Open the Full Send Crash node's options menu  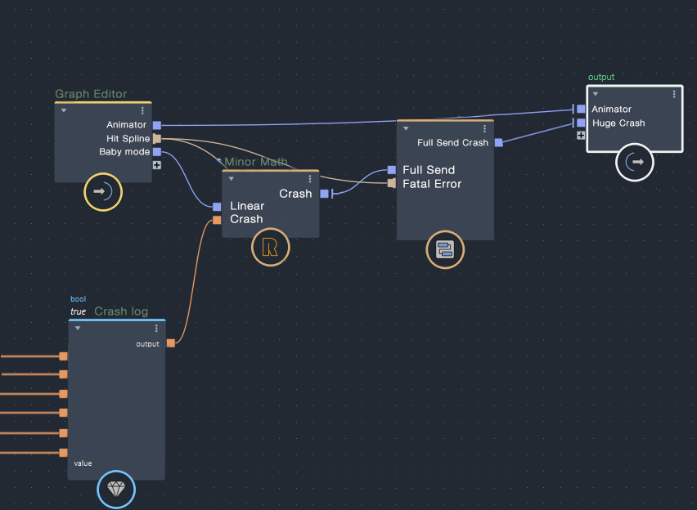(x=484, y=129)
